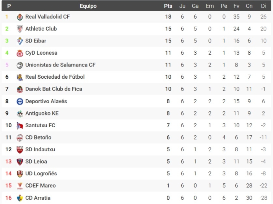Click the Equipo column header
Screen dimensions: 273x204
point(88,6)
